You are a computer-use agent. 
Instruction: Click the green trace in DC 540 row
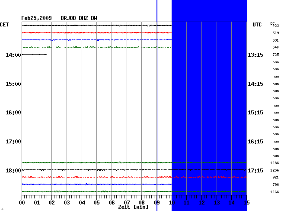pyautogui.click(x=97, y=47)
